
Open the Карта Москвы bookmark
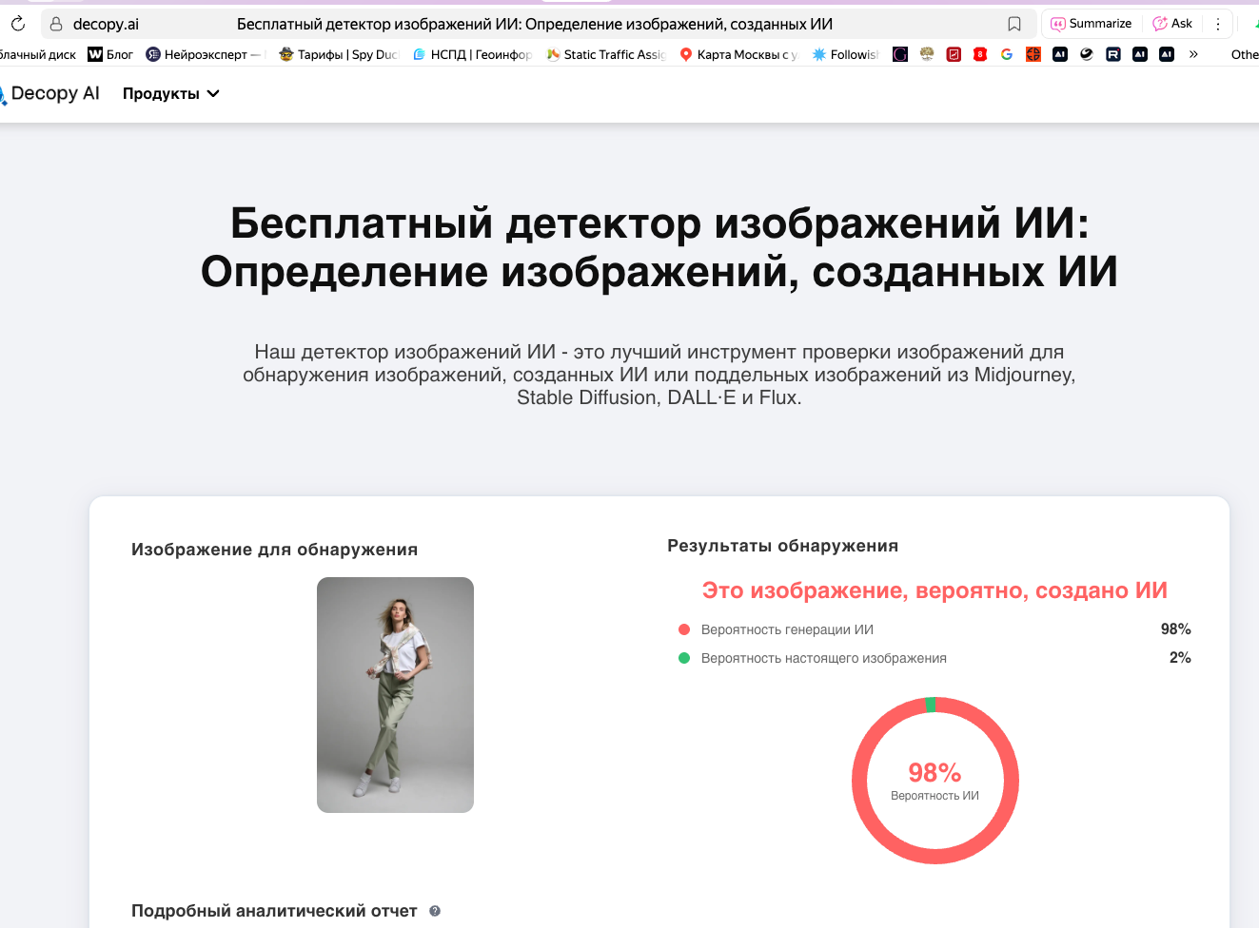(x=738, y=54)
